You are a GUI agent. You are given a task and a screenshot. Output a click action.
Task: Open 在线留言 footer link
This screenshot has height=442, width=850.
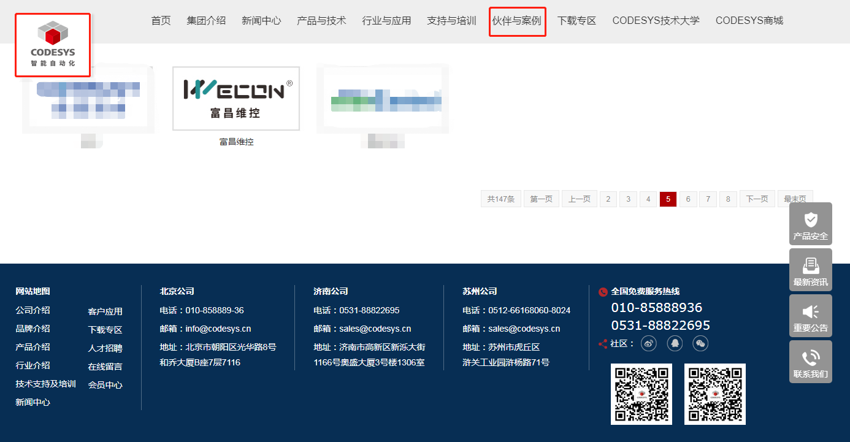[x=105, y=367]
